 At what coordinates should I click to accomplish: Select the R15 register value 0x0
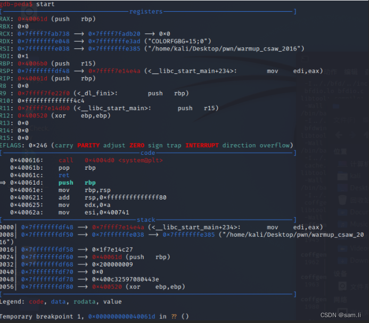pyautogui.click(x=23, y=138)
